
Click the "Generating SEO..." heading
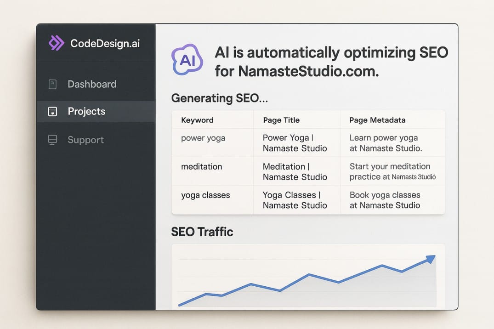[220, 98]
